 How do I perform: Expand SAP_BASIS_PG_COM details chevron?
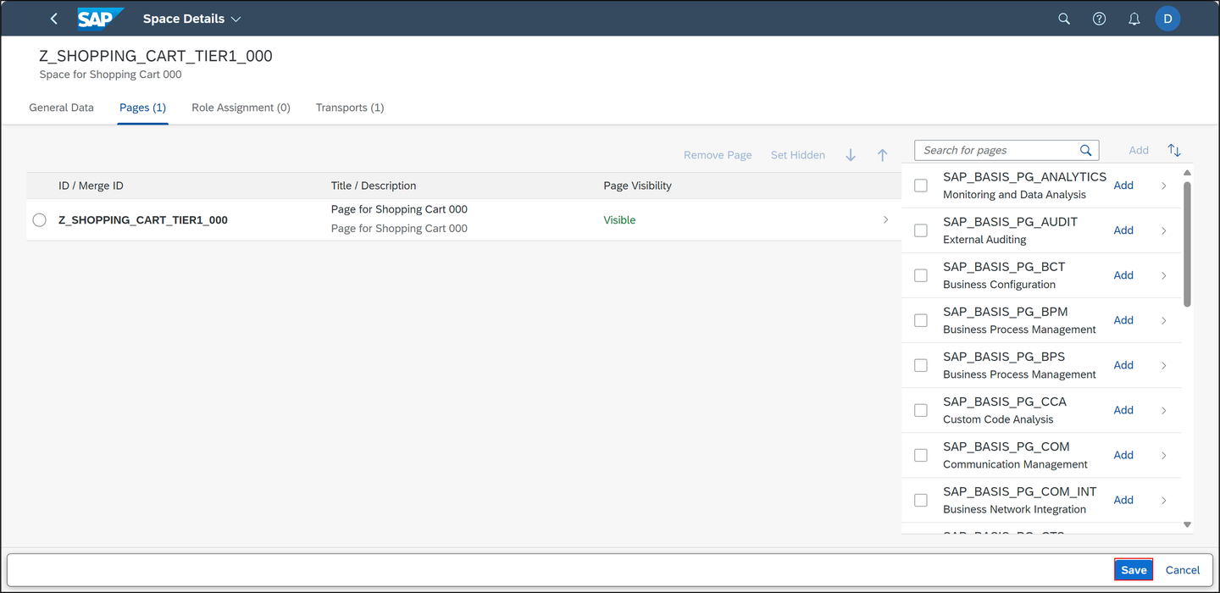(1164, 455)
